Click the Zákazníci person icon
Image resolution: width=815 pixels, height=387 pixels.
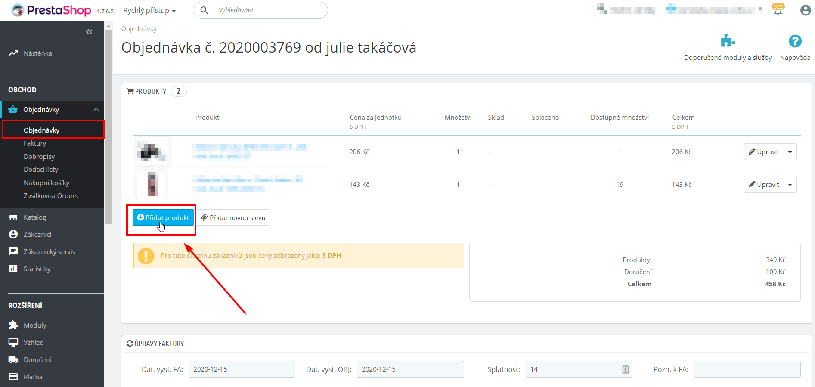point(13,234)
